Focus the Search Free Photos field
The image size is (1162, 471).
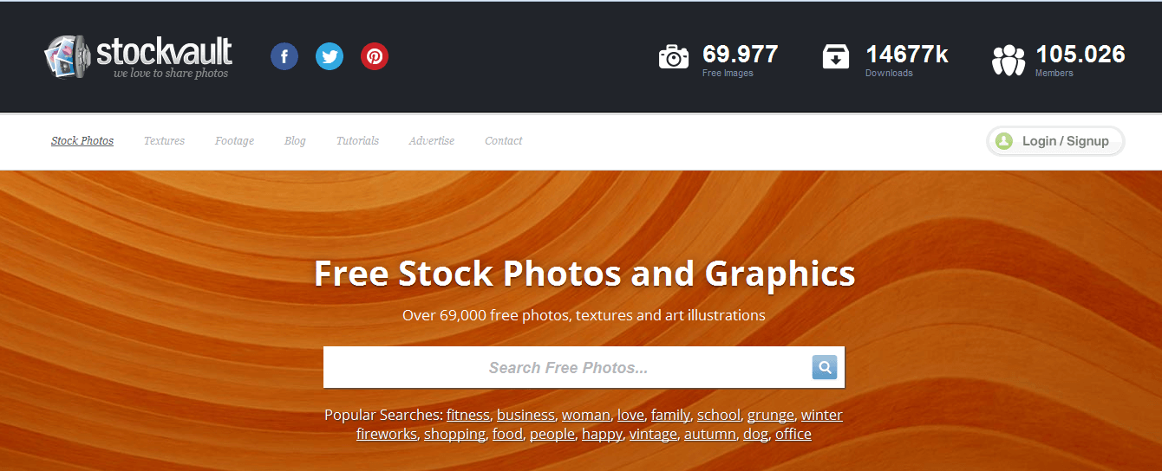568,367
